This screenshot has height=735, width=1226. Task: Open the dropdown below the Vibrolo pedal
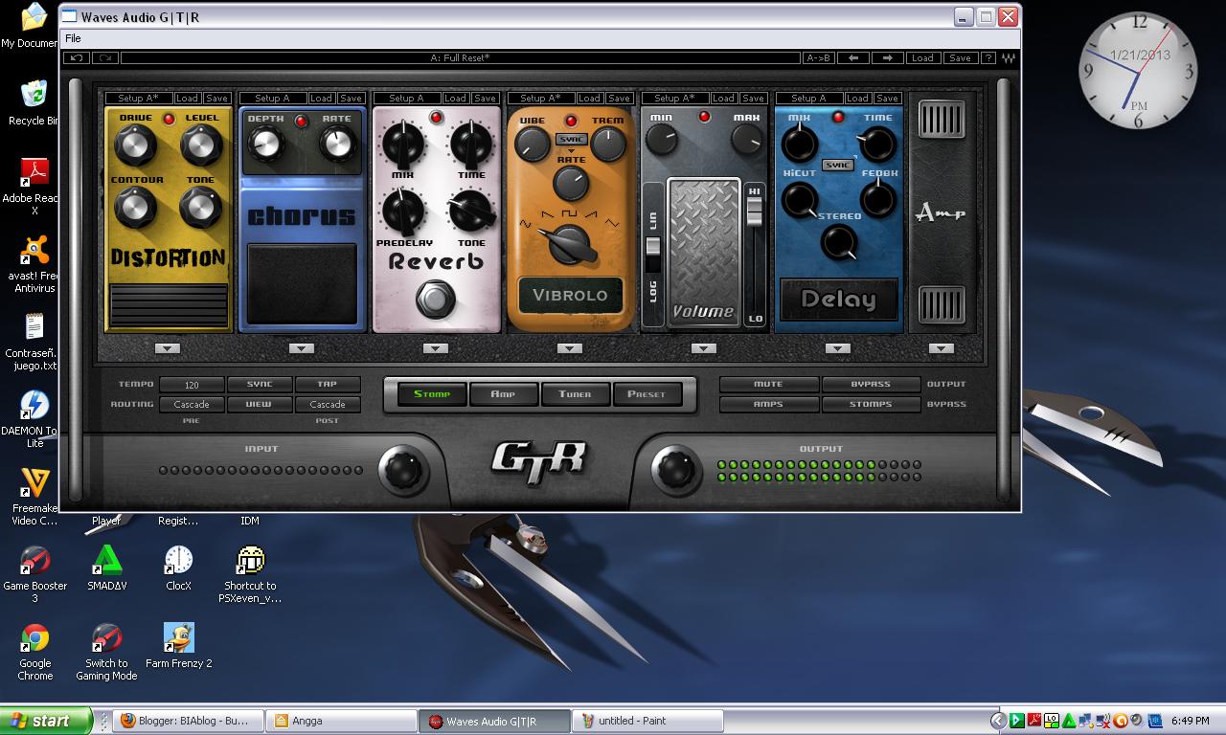point(570,348)
